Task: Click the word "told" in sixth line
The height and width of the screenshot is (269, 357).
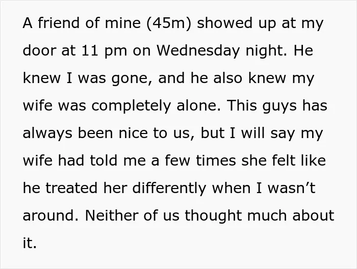Action: tap(104, 160)
